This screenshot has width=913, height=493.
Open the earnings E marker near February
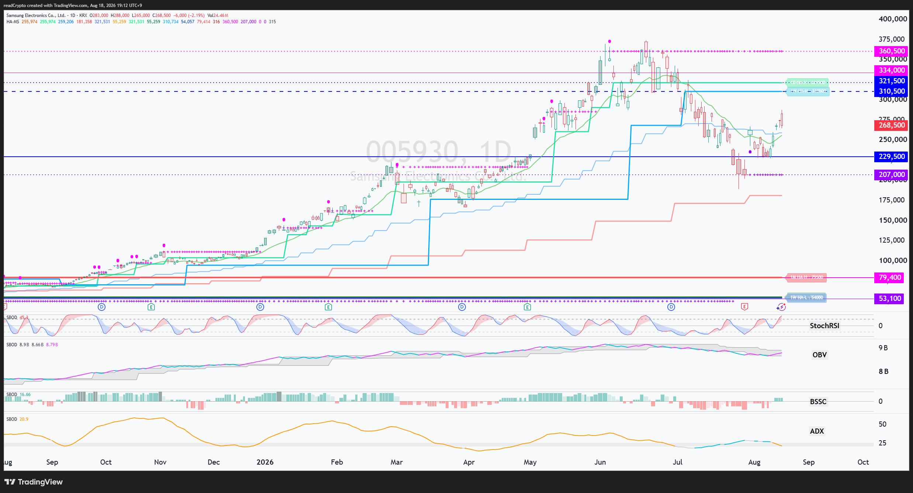coord(328,307)
